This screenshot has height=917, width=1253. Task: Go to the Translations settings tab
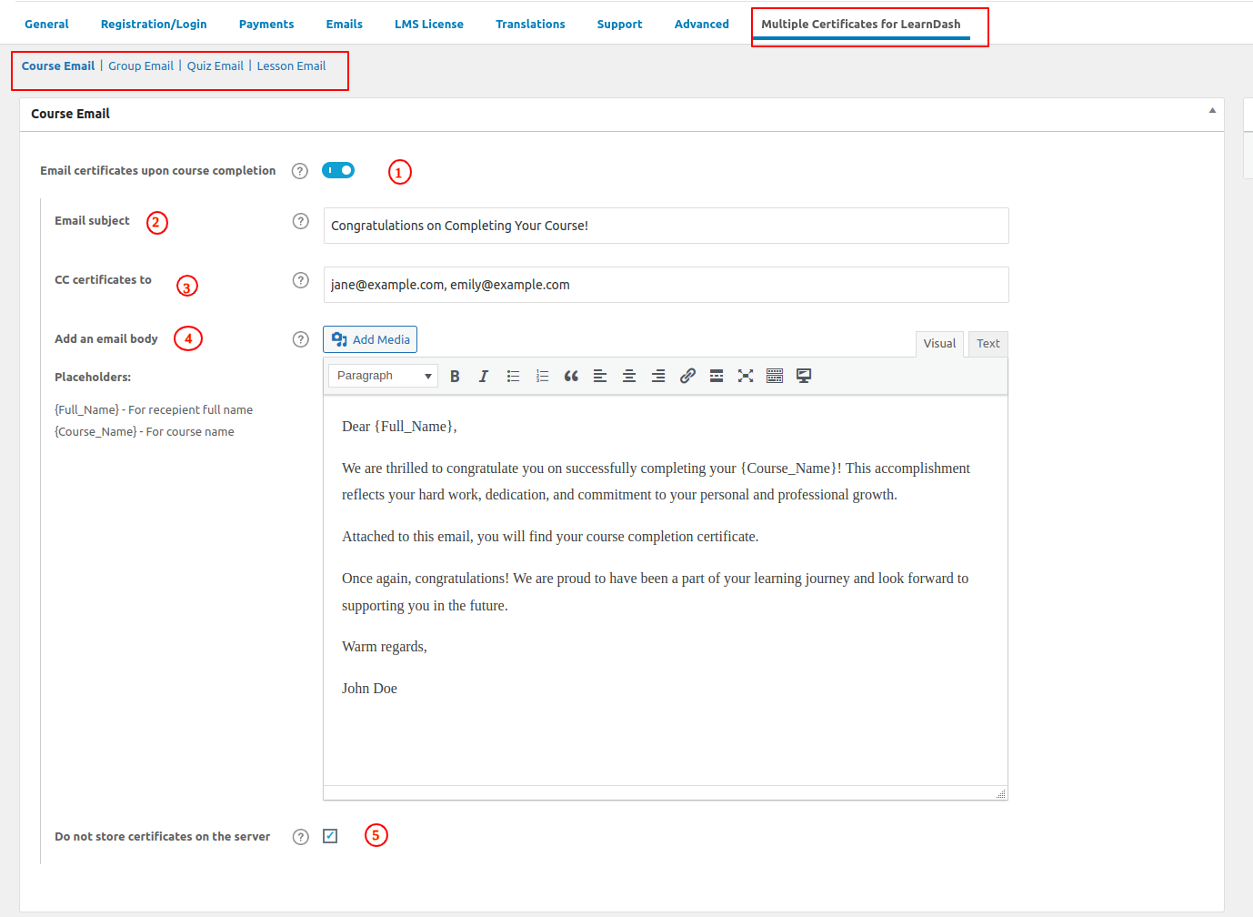point(530,24)
